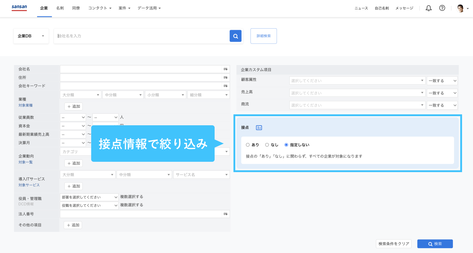Open the notifications bell
The width and height of the screenshot is (473, 253).
point(429,8)
